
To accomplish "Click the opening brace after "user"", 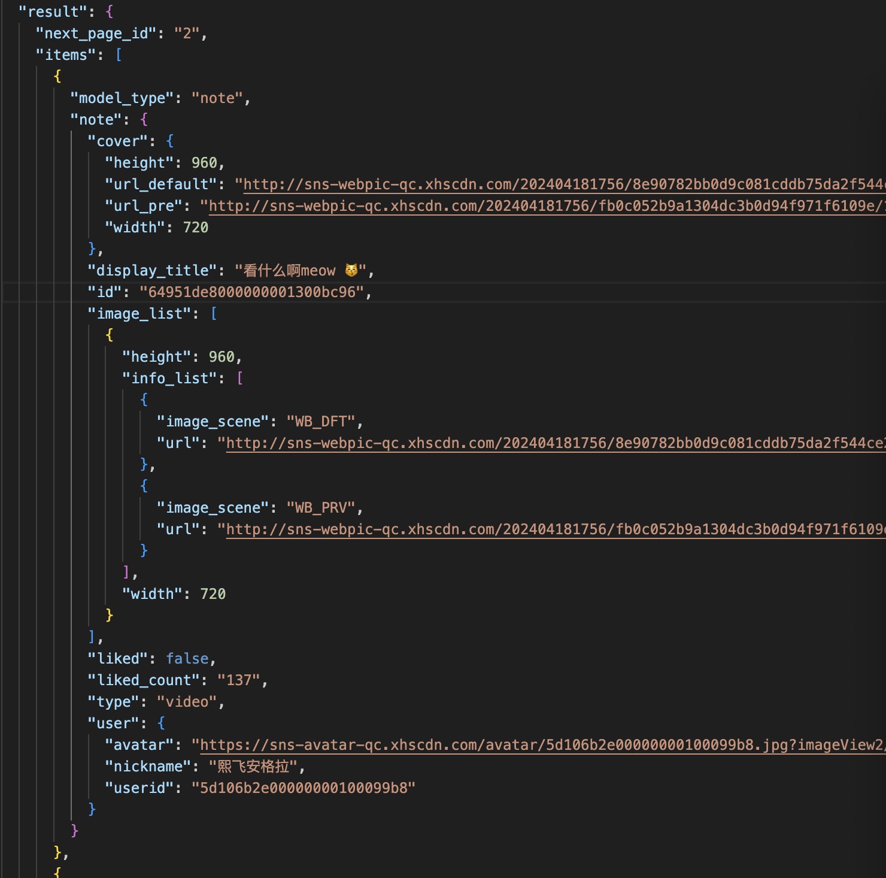I will point(161,723).
